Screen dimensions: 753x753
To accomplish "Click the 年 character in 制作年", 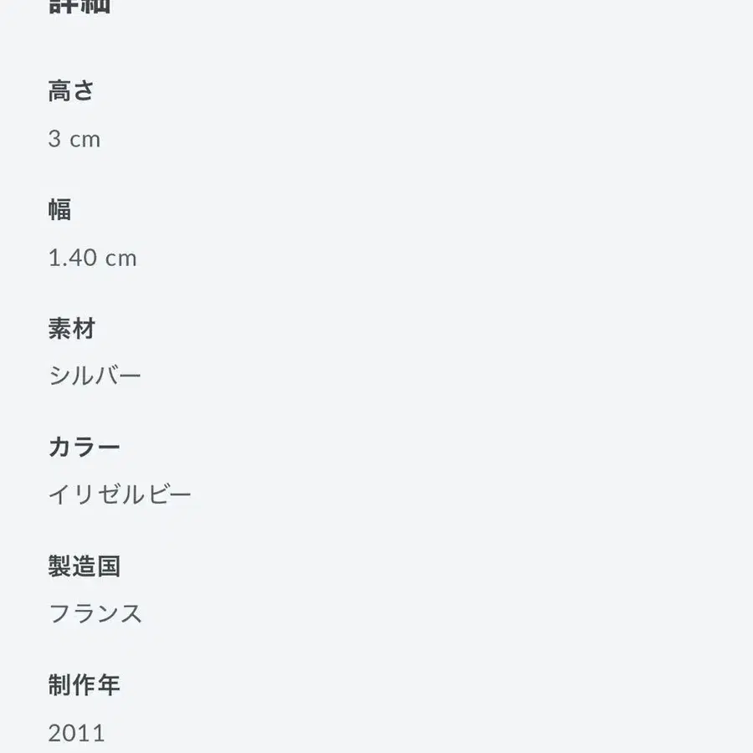I will pyautogui.click(x=109, y=685).
